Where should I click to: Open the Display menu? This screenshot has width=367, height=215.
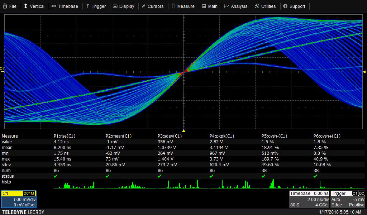pyautogui.click(x=123, y=6)
